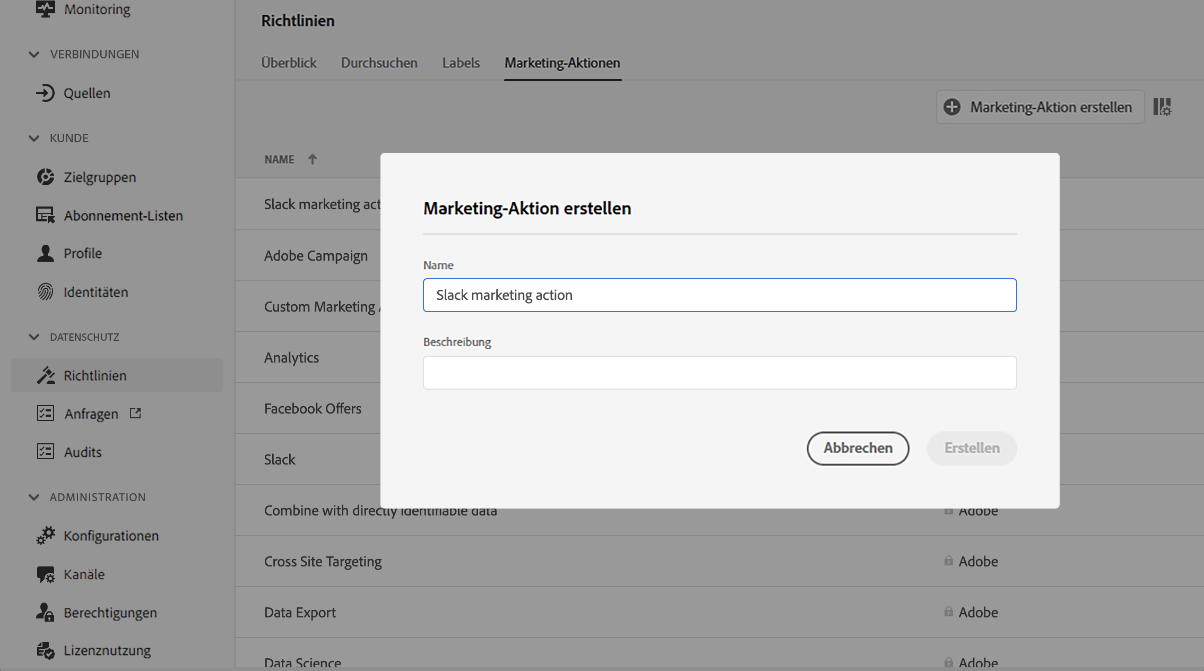Click the Abonnement-Listen icon

pyautogui.click(x=45, y=215)
